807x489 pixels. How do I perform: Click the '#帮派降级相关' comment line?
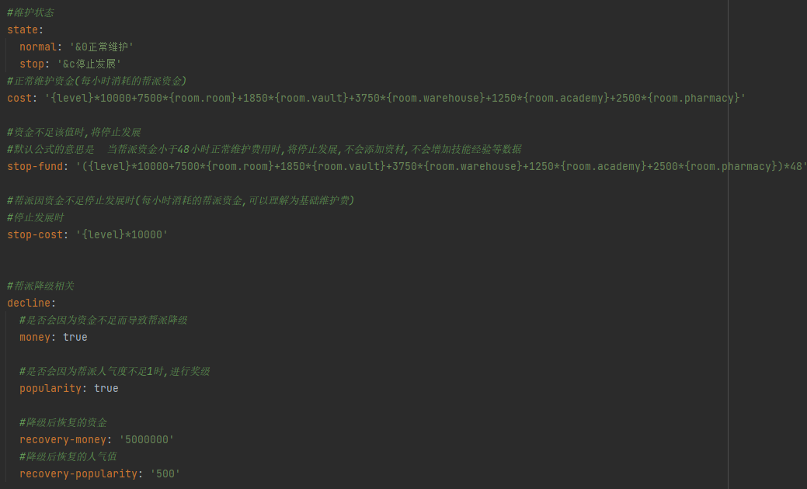tap(40, 286)
